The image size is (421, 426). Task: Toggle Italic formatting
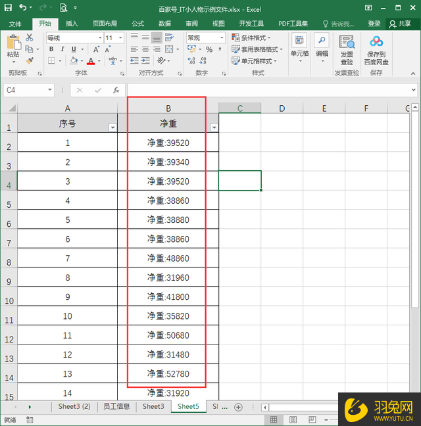[62, 49]
